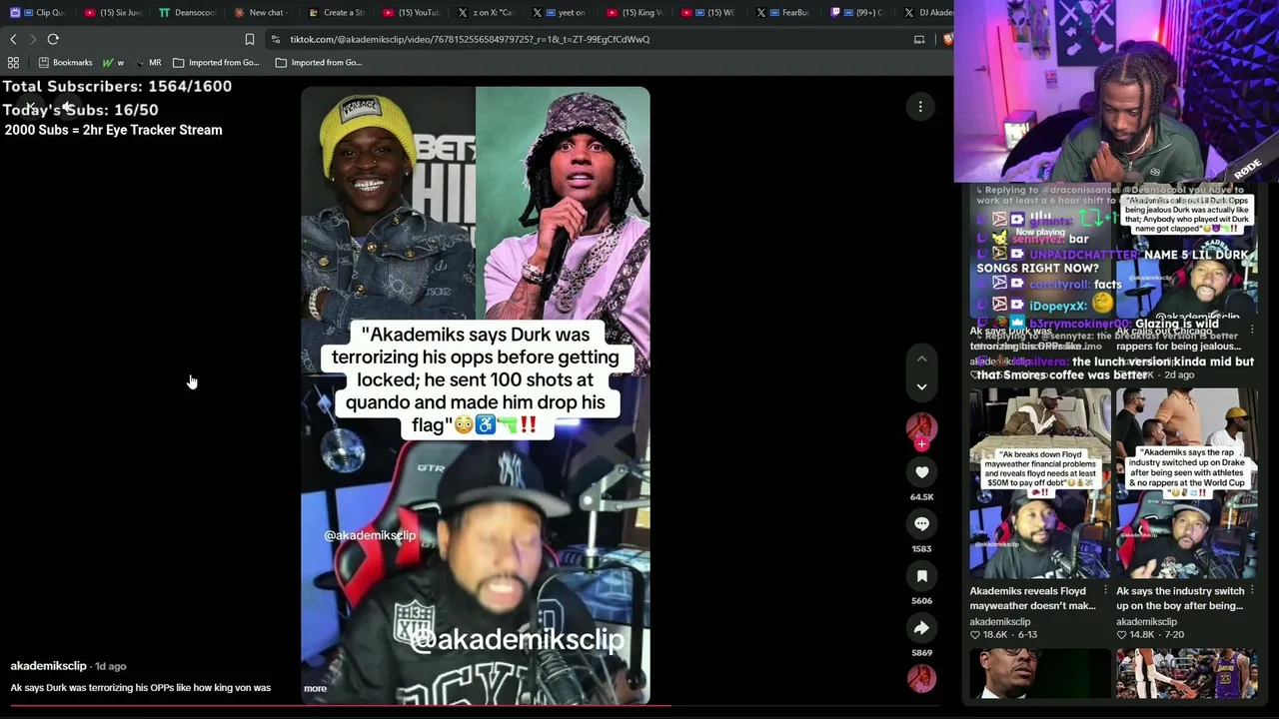The width and height of the screenshot is (1279, 719).
Task: Open the video's three-dot options menu
Action: click(920, 107)
